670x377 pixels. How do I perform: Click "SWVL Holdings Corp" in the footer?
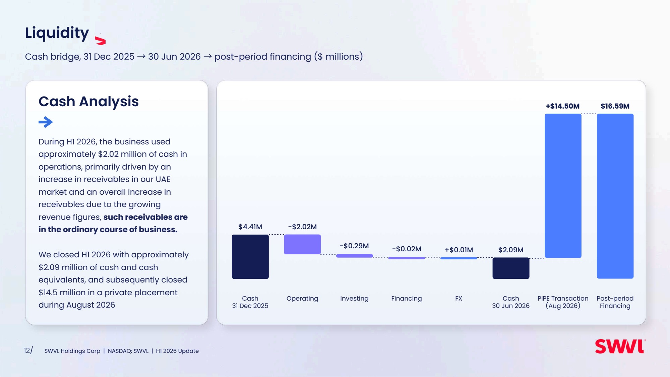click(72, 351)
